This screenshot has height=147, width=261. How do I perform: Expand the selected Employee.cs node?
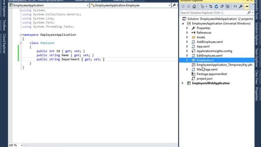coord(187,60)
